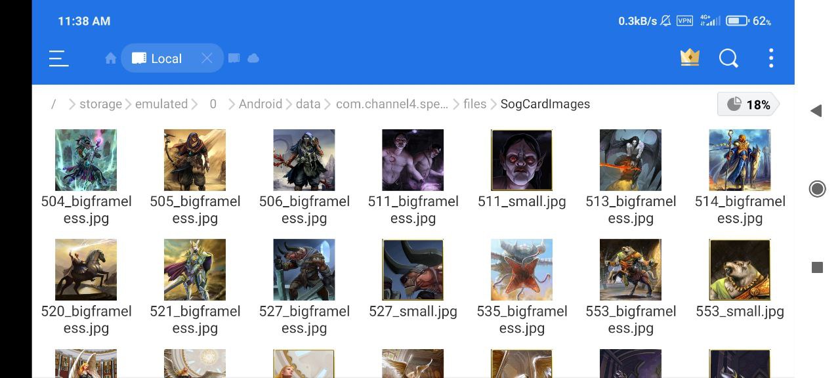
Task: Tap the premium crown icon
Action: click(690, 58)
